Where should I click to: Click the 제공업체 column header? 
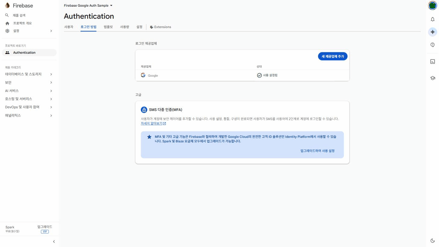pyautogui.click(x=146, y=67)
